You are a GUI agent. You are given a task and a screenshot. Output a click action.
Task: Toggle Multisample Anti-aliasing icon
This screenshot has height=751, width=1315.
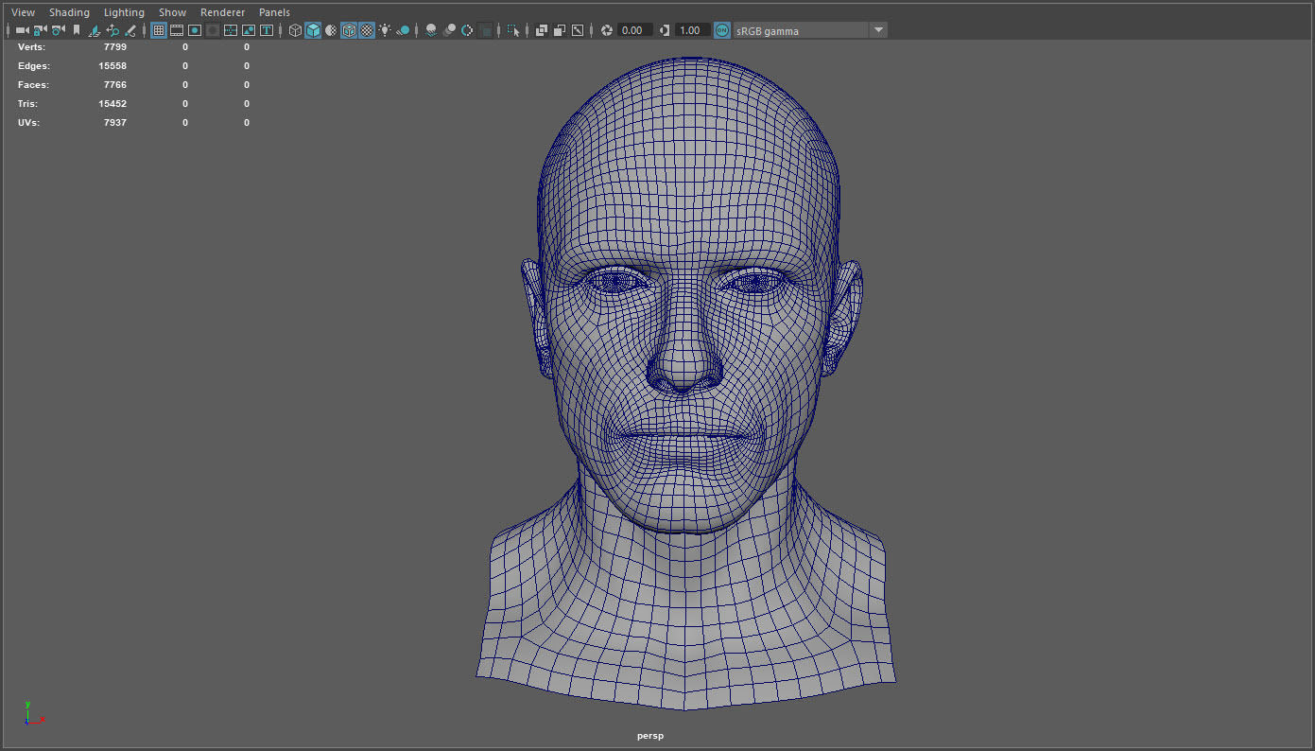click(467, 30)
